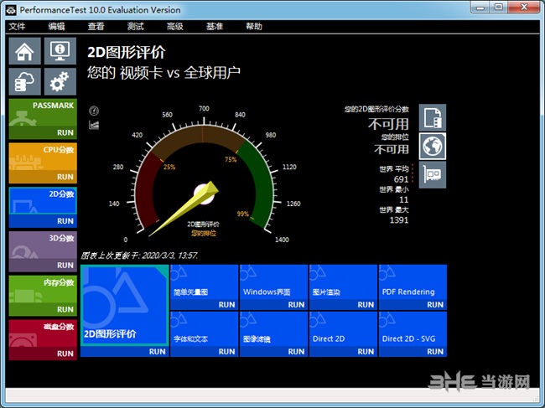Minimize the PerformanceTest window
545x408 pixels.
480,7
